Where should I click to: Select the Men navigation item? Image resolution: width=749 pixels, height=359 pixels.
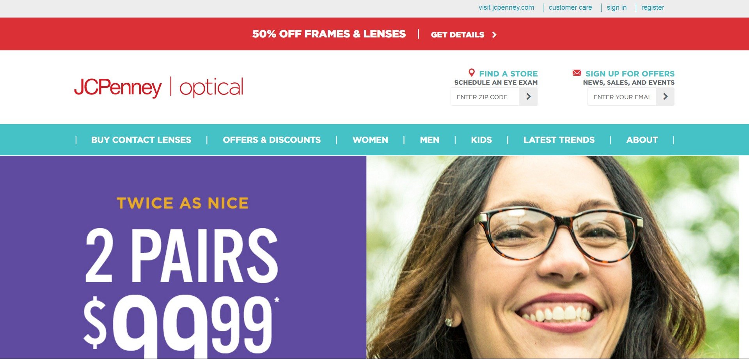(x=430, y=140)
